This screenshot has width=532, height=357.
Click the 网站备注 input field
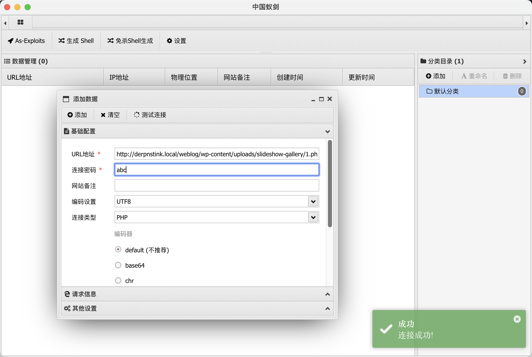tap(217, 186)
